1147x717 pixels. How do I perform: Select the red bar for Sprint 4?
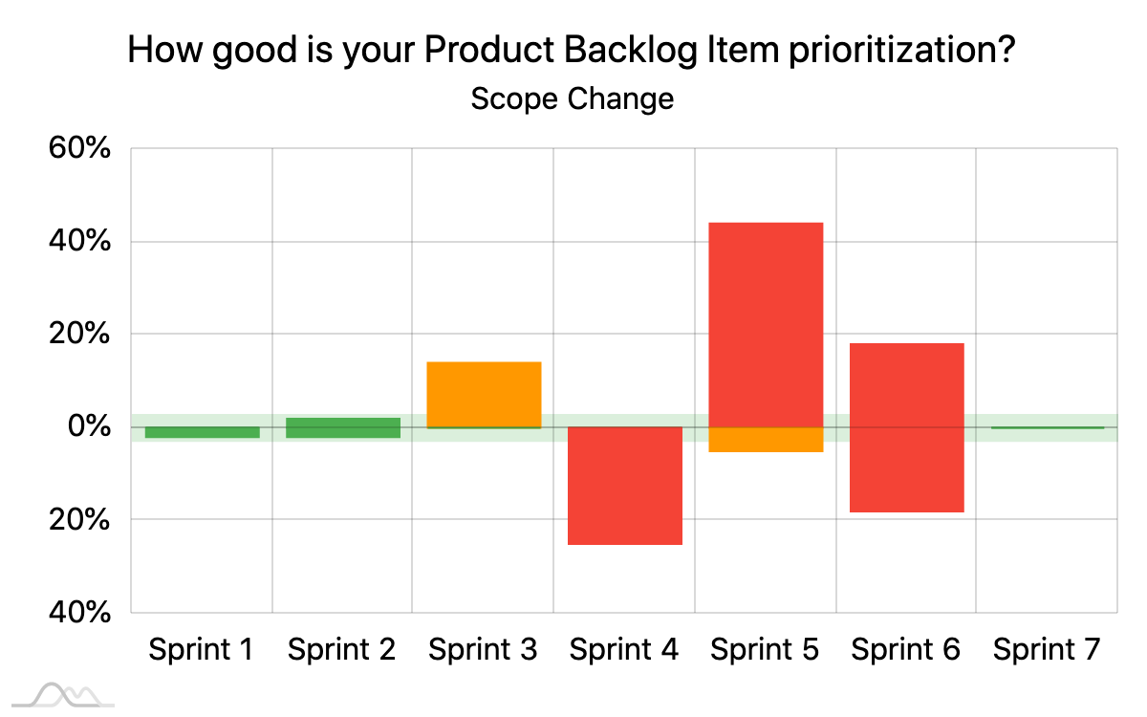click(625, 485)
